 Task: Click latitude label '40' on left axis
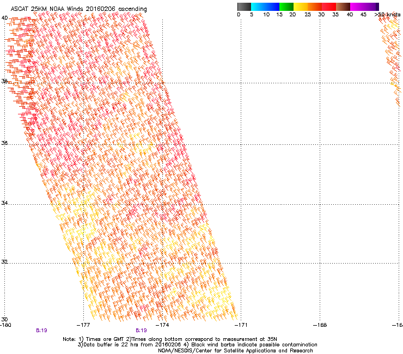pyautogui.click(x=4, y=18)
